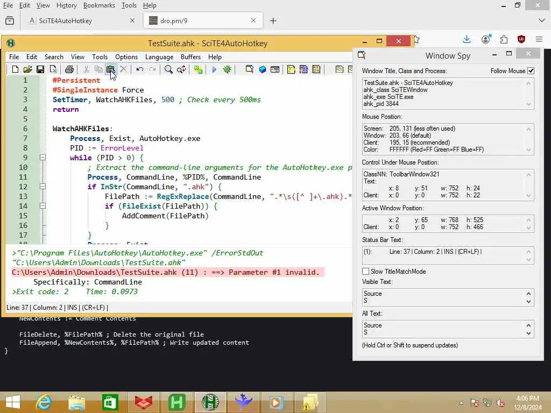Image resolution: width=551 pixels, height=413 pixels.
Task: Start debugging with green bug icon
Action: coord(227,69)
